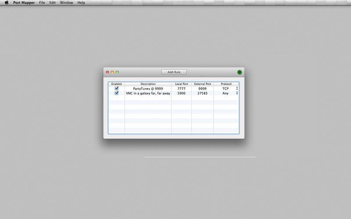
Task: Open protocol dropdown showing TCP
Action: point(226,88)
